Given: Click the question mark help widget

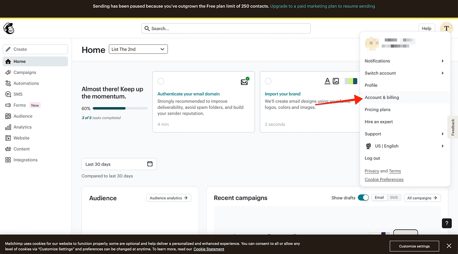Looking at the screenshot, I should click(x=446, y=223).
